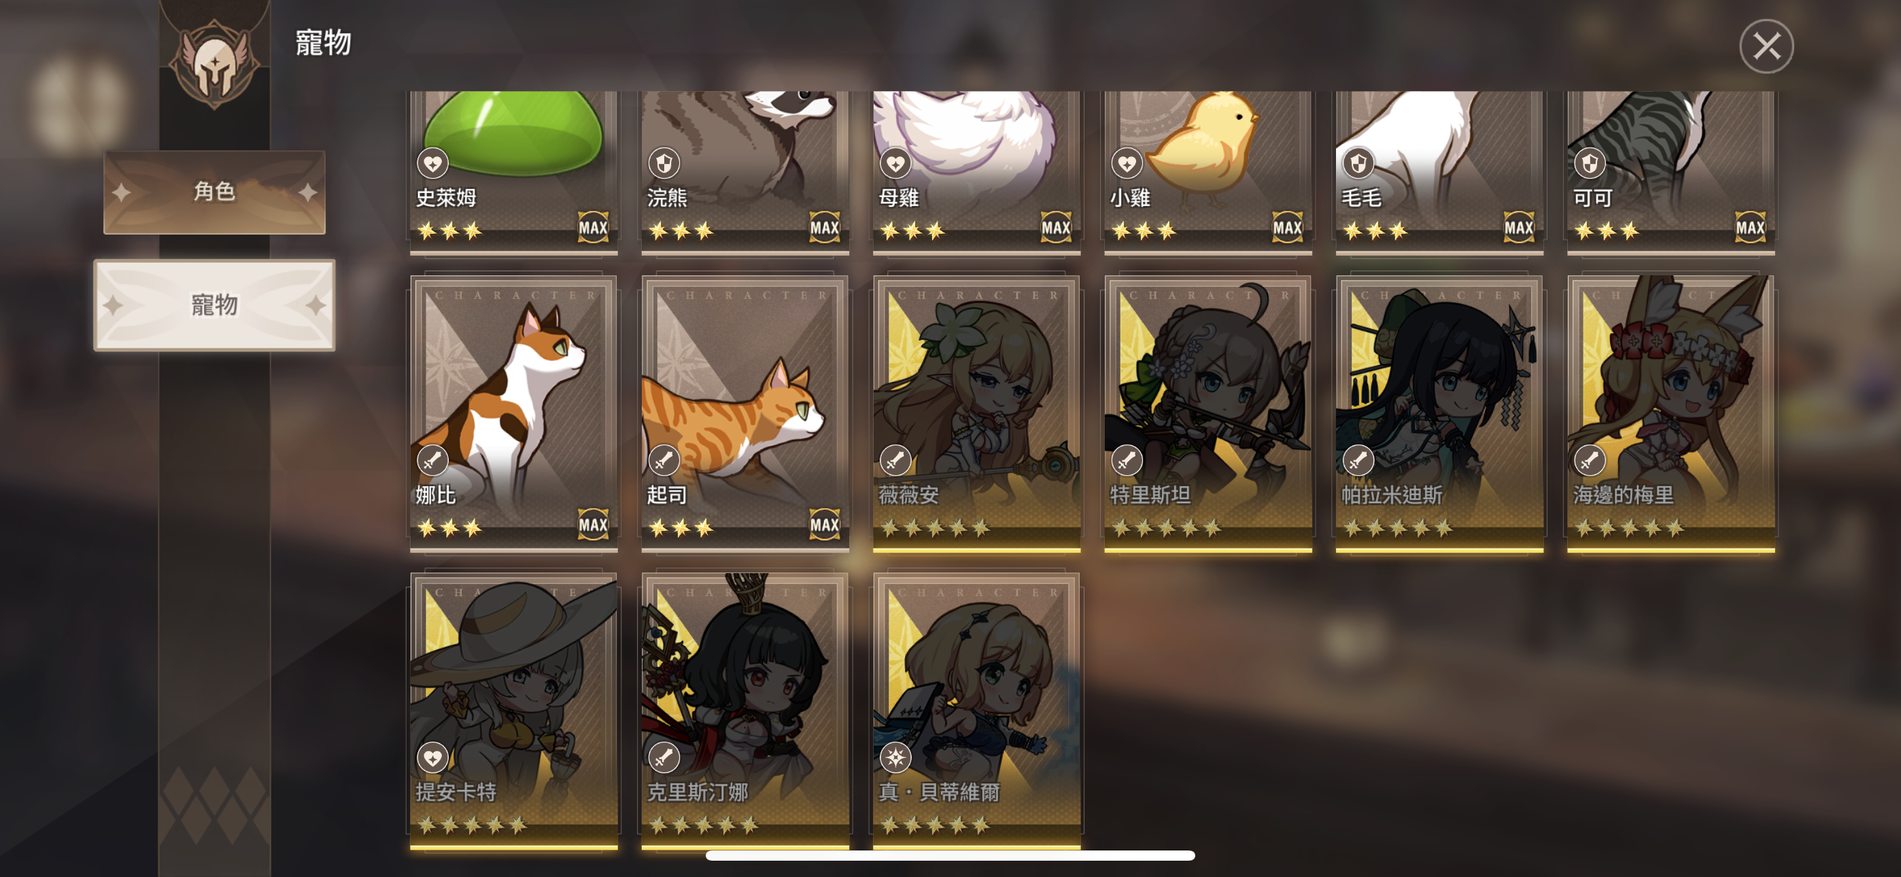Click the star burst icon on 真・貝蒂維爾 card
The width and height of the screenshot is (1901, 877).
[x=896, y=757]
